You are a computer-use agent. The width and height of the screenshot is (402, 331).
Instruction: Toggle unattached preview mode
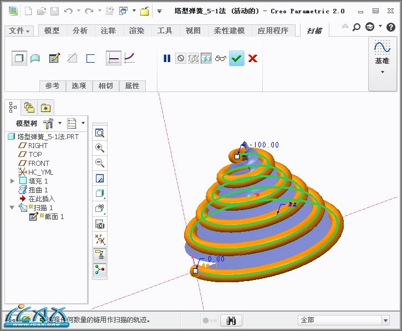194,58
